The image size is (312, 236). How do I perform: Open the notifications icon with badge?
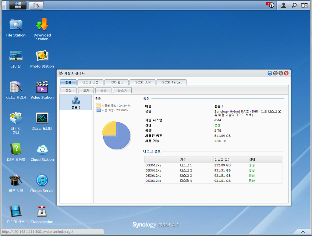271,5
